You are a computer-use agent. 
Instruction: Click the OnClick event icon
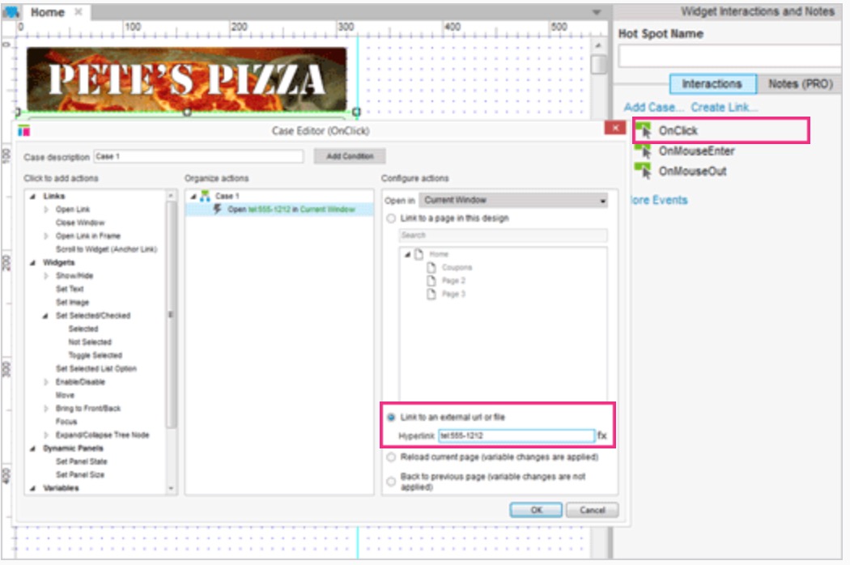[x=643, y=130]
